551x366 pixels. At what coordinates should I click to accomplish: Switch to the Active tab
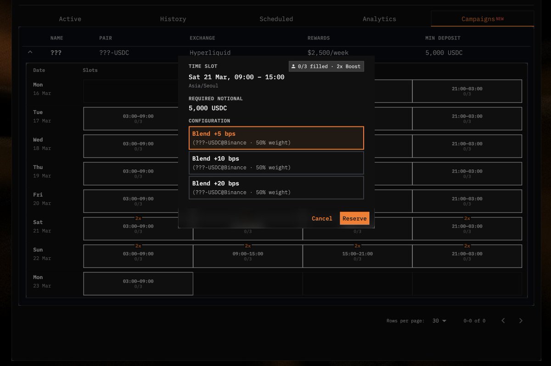[x=70, y=19]
